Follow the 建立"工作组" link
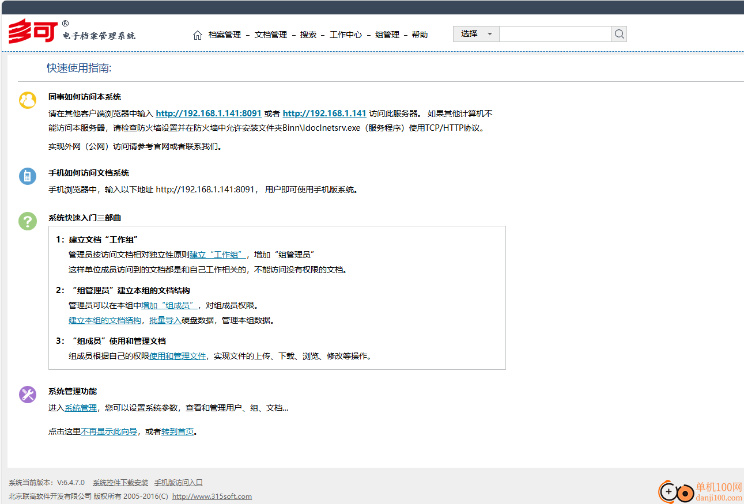This screenshot has width=744, height=504. point(218,255)
